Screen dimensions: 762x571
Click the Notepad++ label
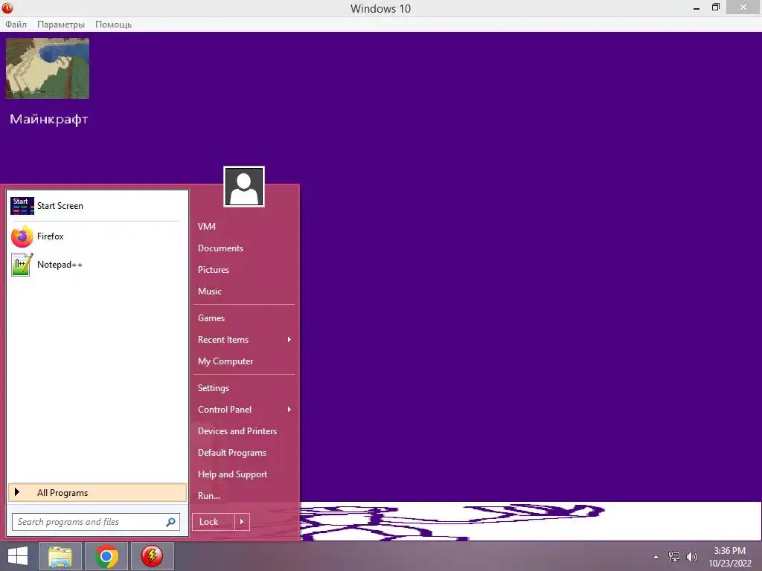[60, 265]
